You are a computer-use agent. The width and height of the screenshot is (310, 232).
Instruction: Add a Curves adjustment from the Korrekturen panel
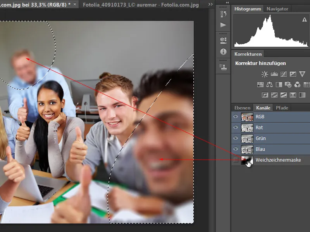[283, 74]
